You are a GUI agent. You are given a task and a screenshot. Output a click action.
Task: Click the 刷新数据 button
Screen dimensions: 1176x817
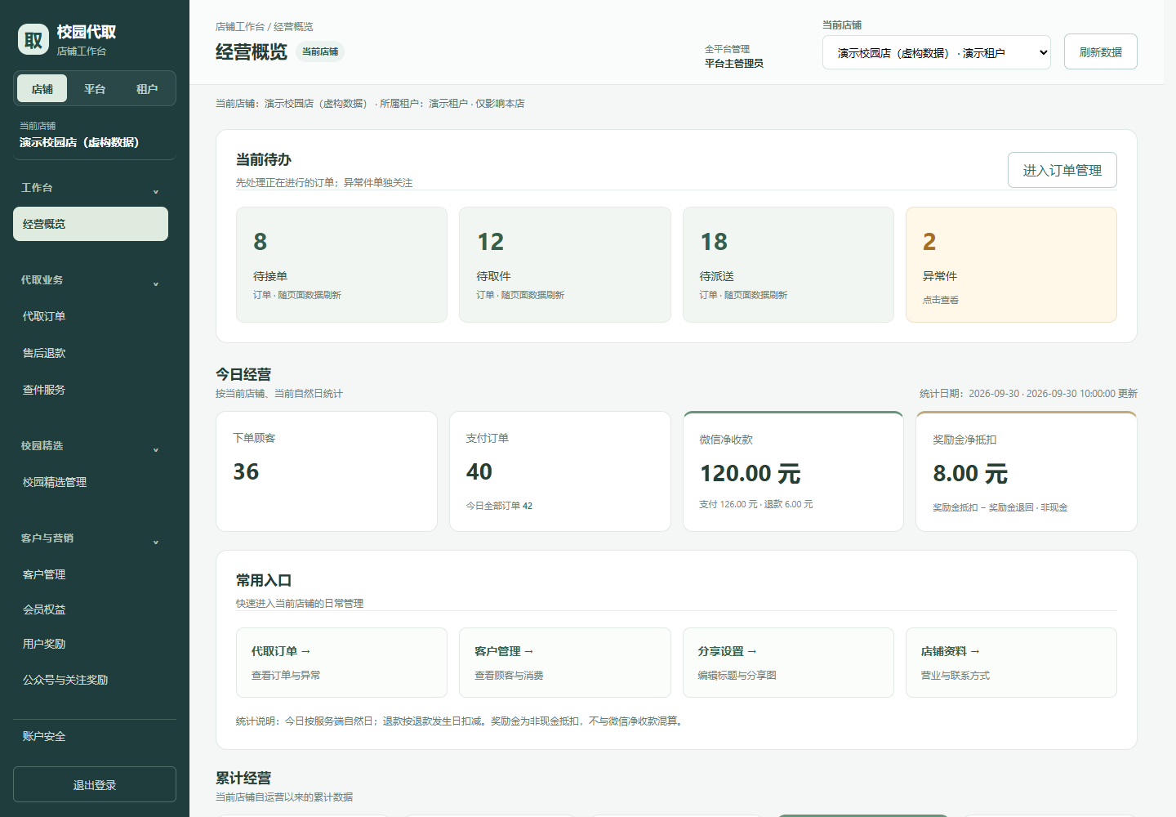[x=1101, y=51]
